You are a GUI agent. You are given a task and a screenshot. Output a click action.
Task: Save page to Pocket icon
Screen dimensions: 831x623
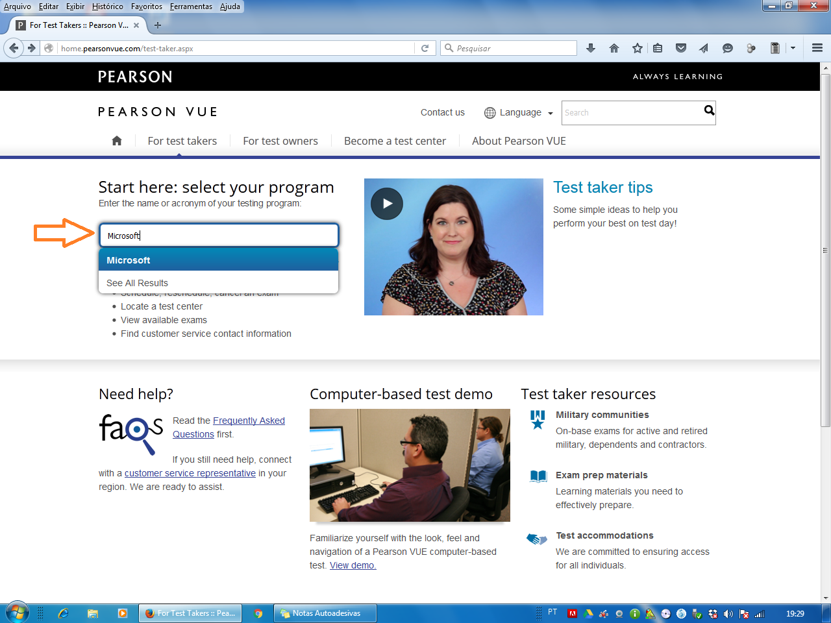pos(681,48)
